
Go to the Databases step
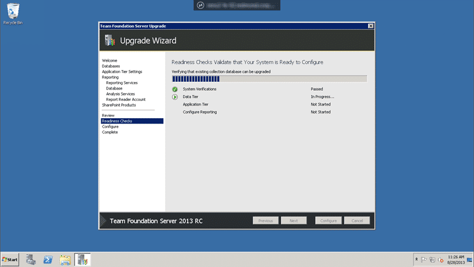[111, 66]
